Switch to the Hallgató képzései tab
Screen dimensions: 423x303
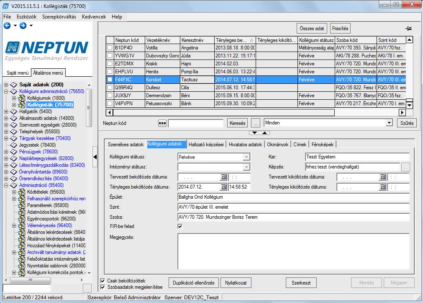[206, 145]
